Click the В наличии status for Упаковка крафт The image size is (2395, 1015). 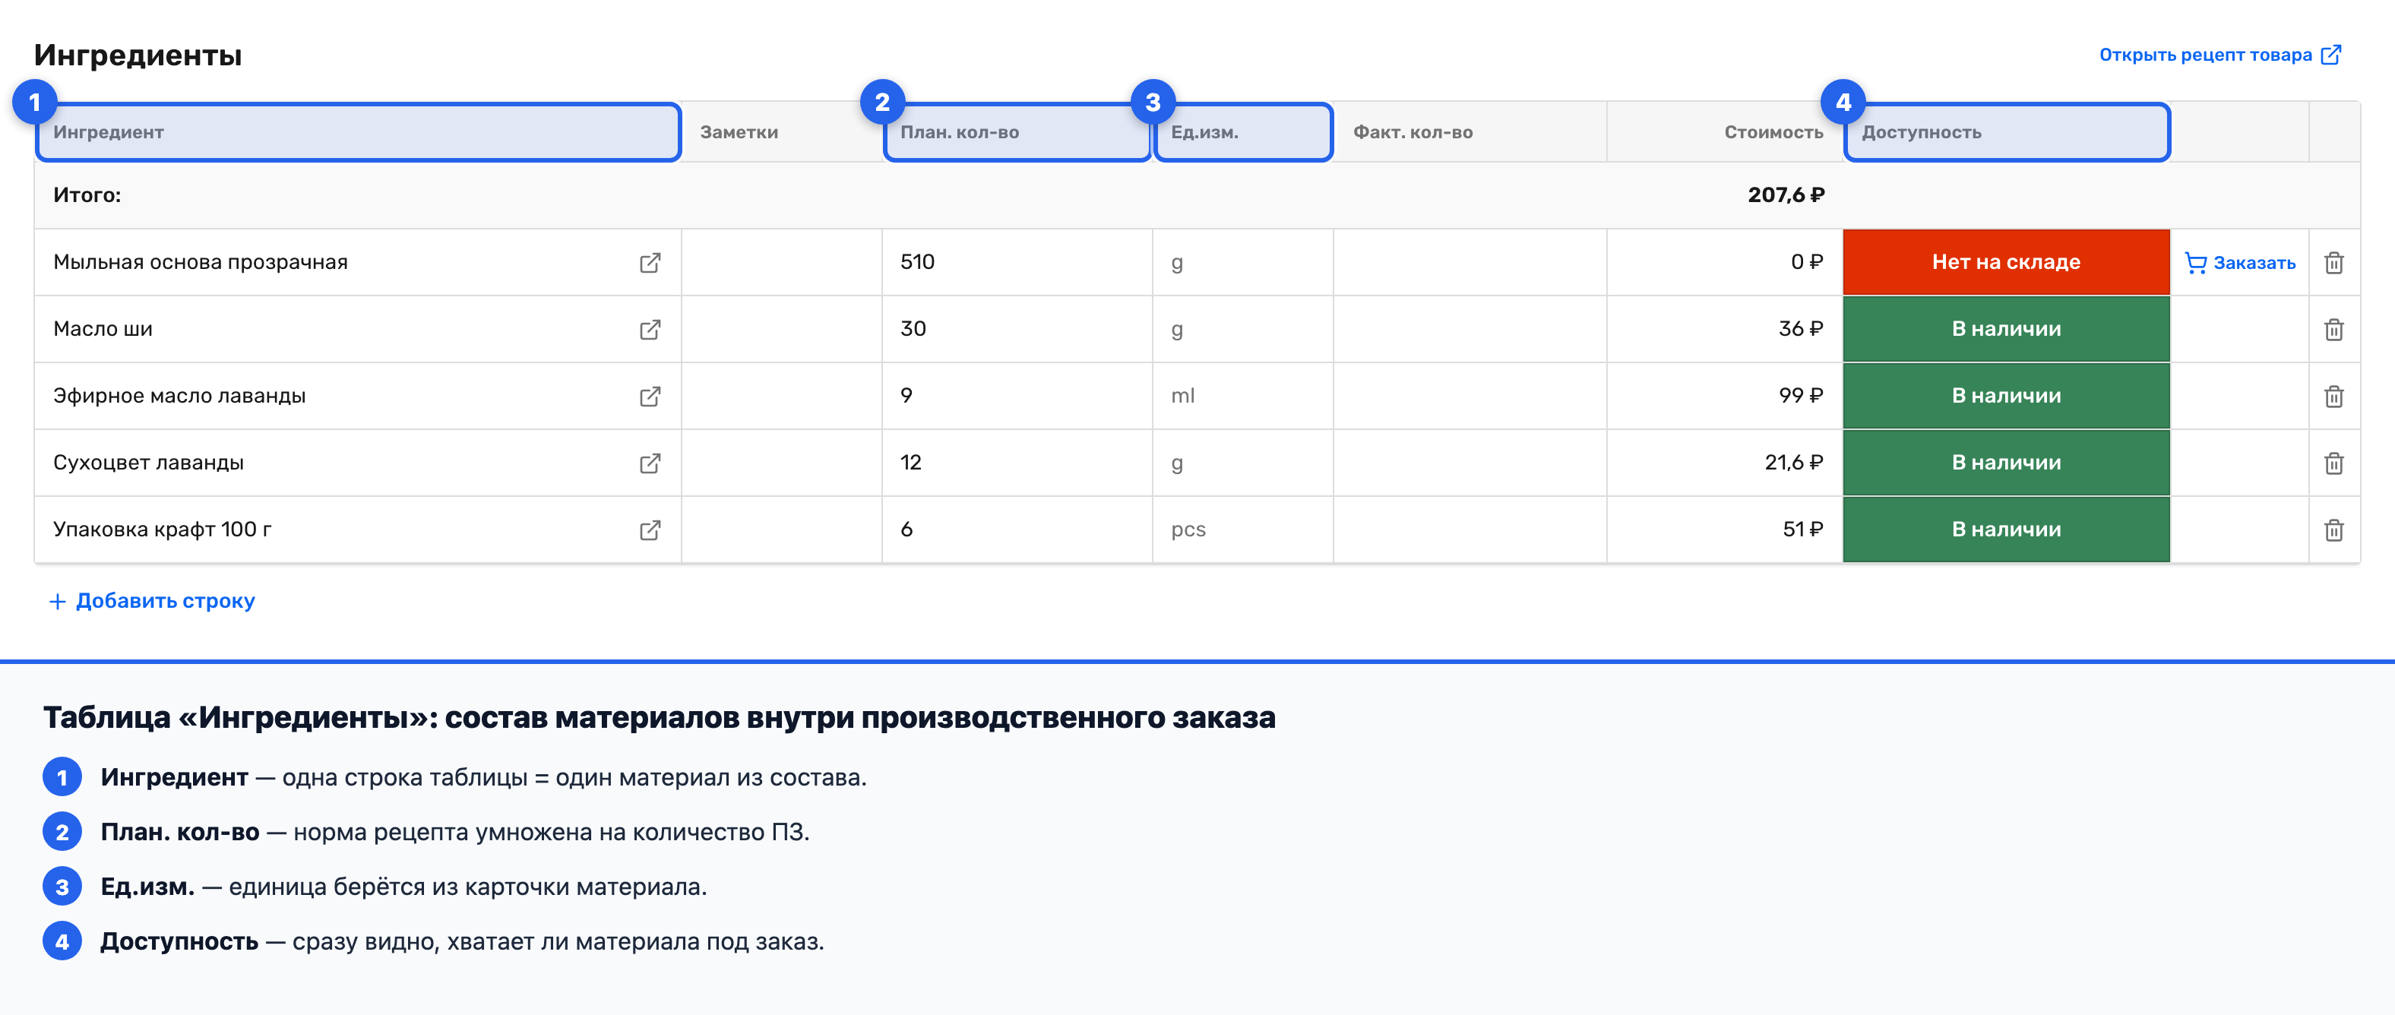2007,530
